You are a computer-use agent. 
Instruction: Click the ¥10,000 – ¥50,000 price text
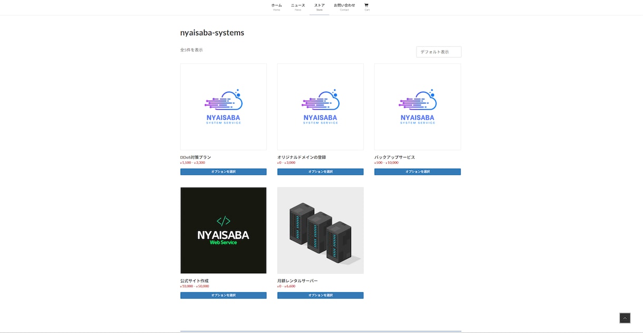tap(194, 286)
